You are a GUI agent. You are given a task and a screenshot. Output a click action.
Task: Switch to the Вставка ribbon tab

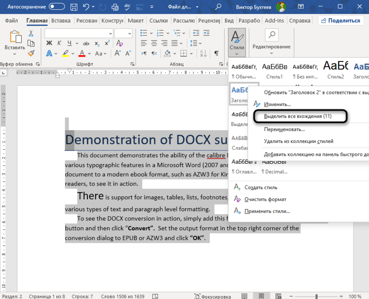tap(61, 20)
